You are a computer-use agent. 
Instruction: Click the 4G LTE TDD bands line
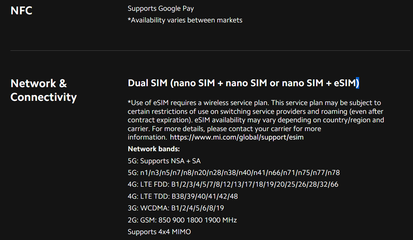183,196
